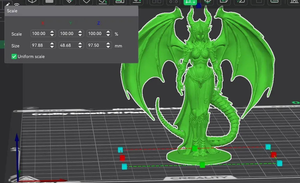Grab the front green Y-axis scale handle
300x183 pixels.
point(202,165)
